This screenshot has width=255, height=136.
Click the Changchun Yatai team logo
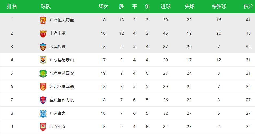(x=43, y=127)
